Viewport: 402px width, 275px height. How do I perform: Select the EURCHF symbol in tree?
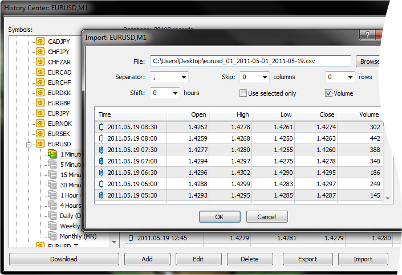point(60,83)
